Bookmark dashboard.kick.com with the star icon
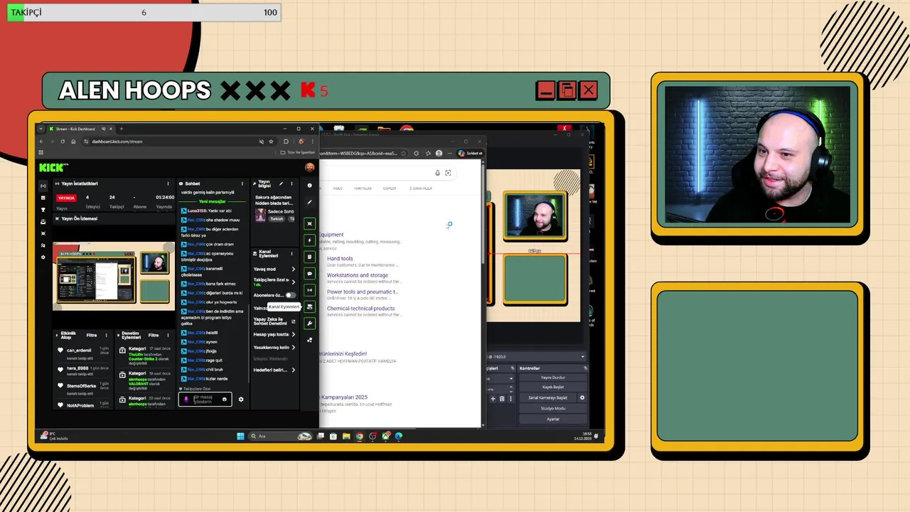 click(x=271, y=142)
